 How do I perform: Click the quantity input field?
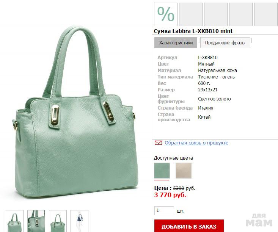[164, 211]
